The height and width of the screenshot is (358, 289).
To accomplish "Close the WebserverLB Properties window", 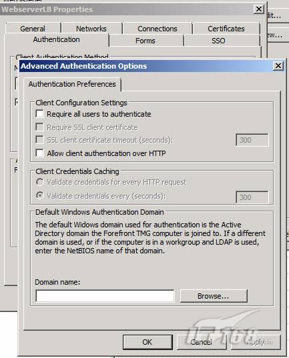I will coord(259,9).
